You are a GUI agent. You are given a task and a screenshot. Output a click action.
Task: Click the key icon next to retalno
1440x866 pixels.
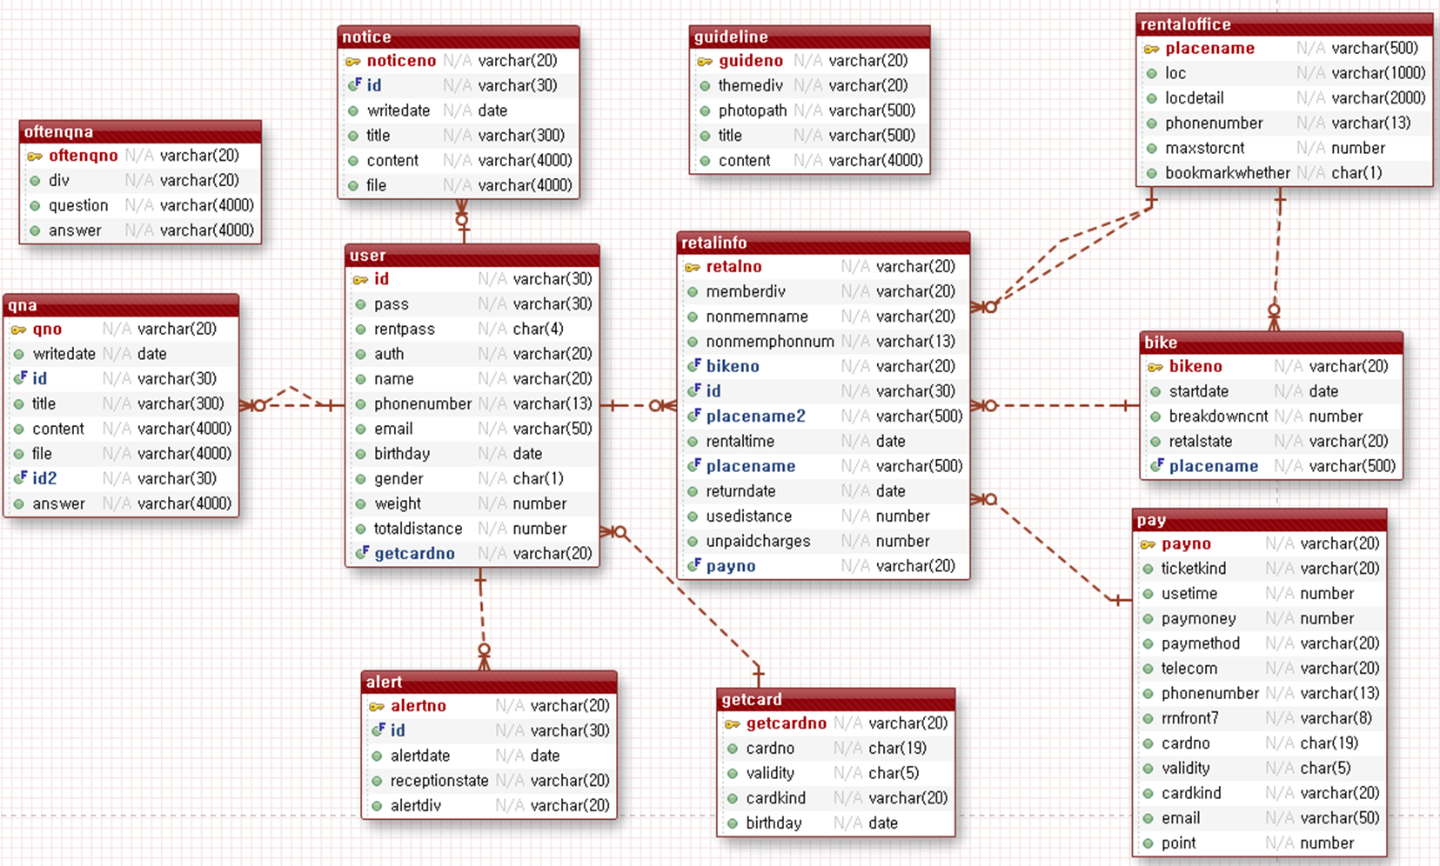693,268
